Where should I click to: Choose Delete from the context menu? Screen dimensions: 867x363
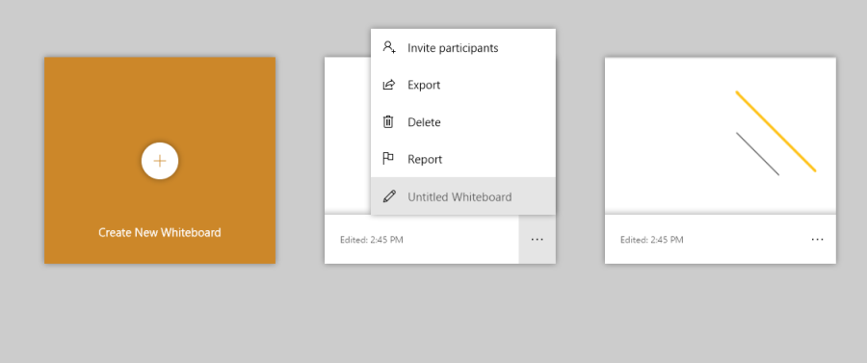click(x=463, y=121)
